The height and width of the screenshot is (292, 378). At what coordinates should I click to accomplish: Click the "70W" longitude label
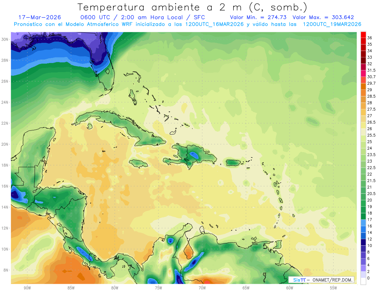202,288
